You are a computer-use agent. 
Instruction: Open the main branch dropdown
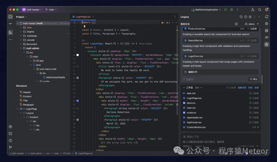(x=51, y=10)
